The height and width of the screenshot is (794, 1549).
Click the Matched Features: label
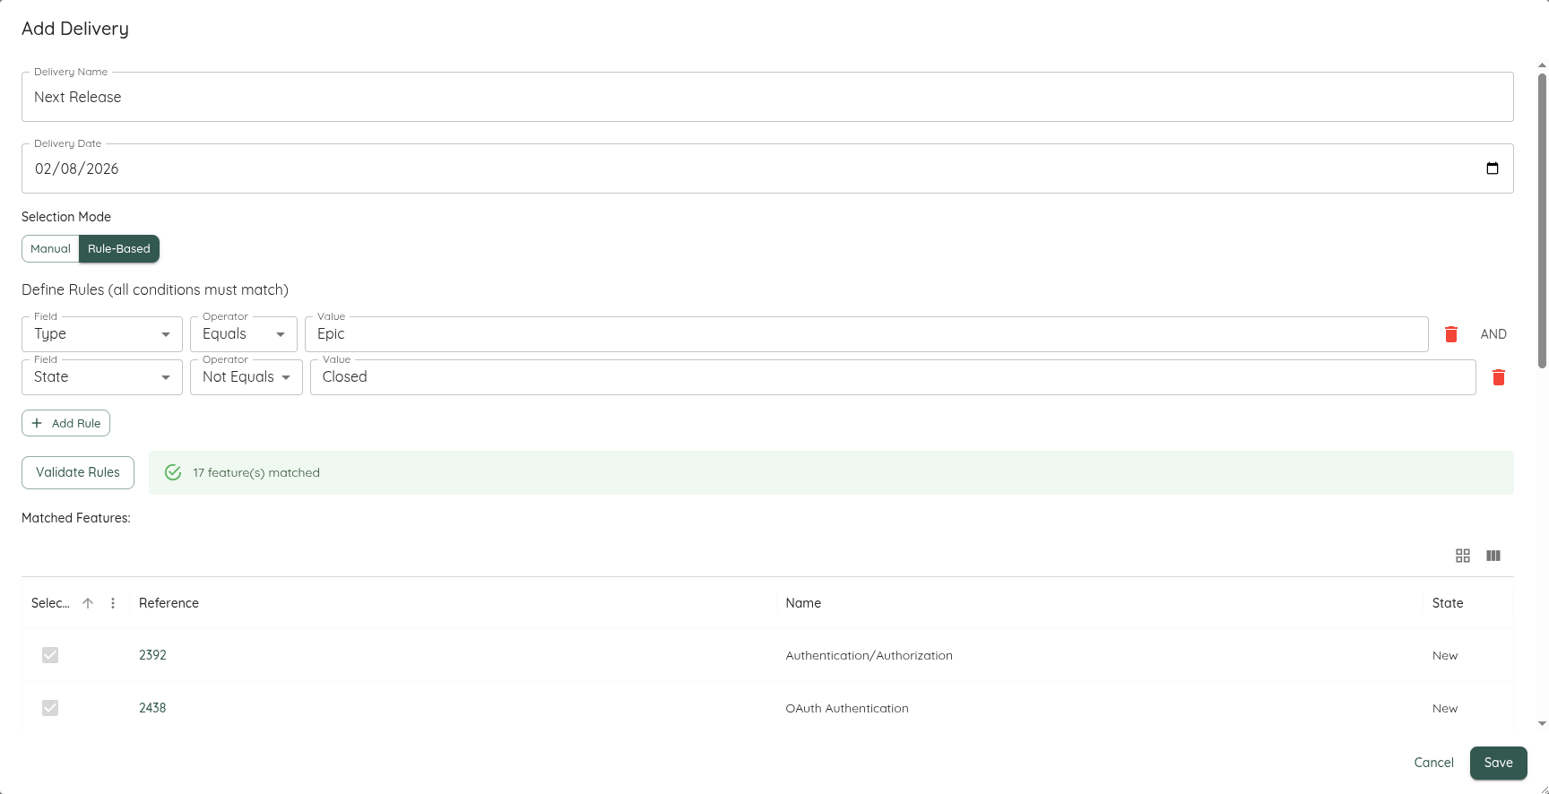pos(76,518)
